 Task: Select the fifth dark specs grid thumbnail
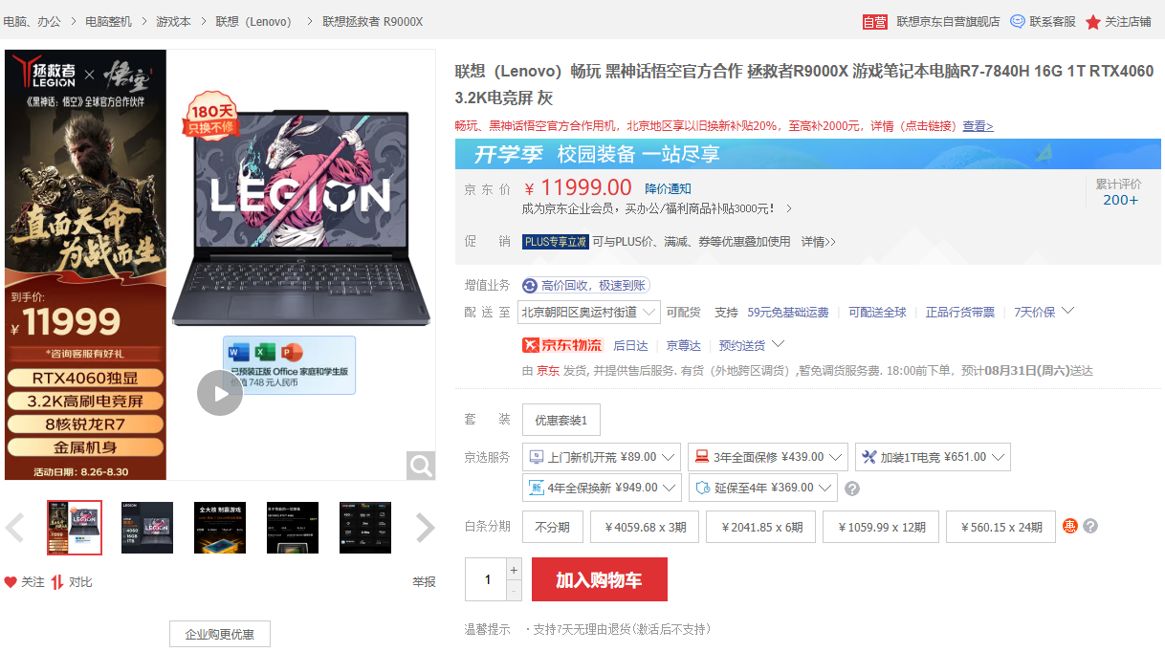tap(365, 527)
